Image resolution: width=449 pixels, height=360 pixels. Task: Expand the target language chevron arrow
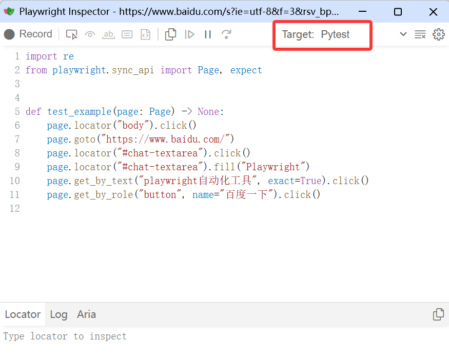(x=403, y=34)
